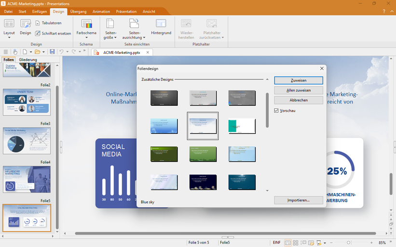Viewport: 396px width, 247px height.
Task: Click the open folder icon
Action: tap(37, 52)
